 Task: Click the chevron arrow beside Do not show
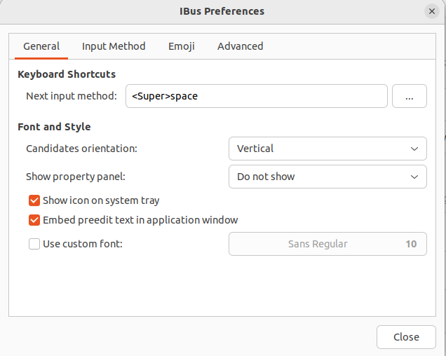coord(414,177)
